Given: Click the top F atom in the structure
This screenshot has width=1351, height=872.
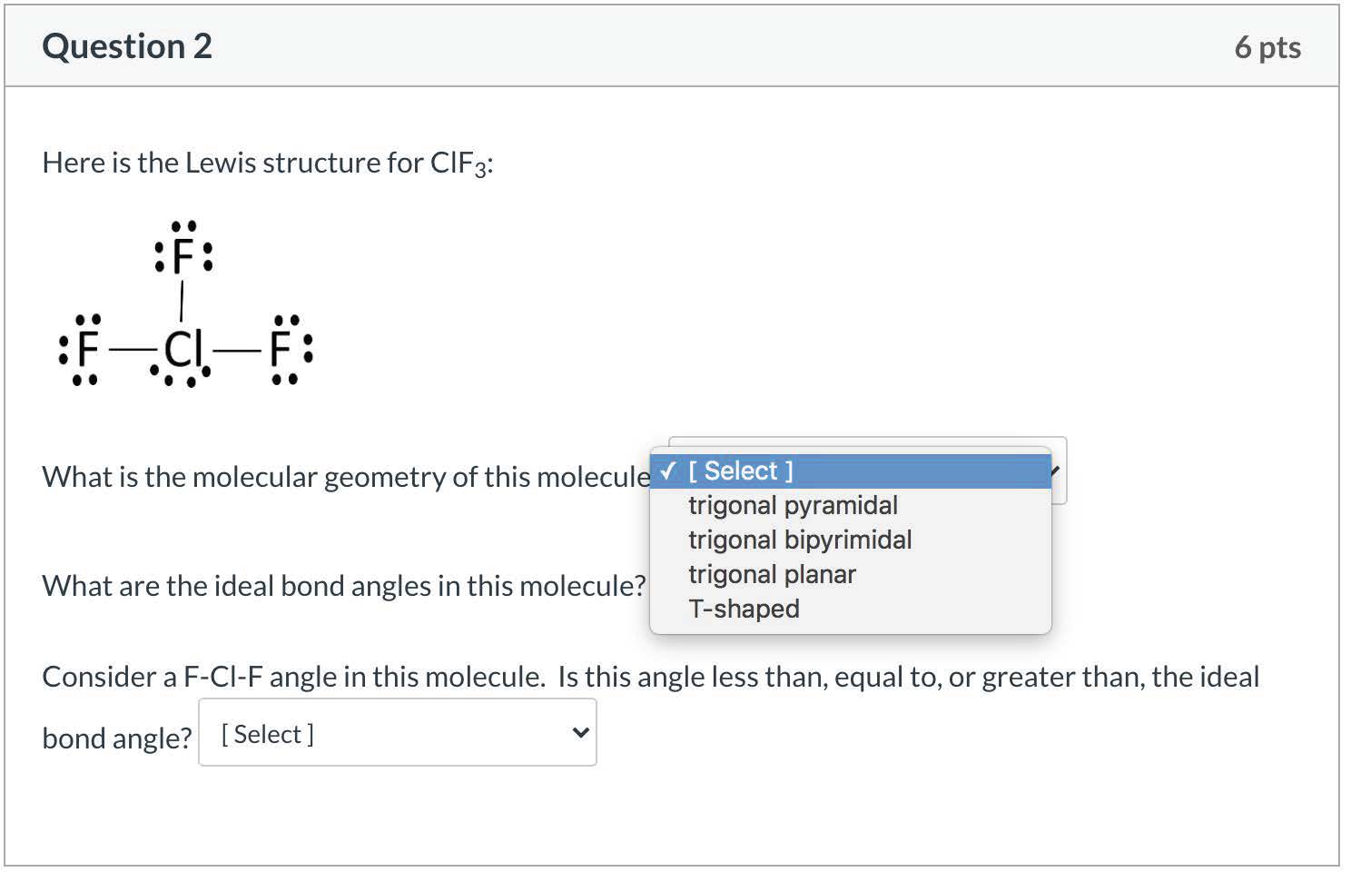Looking at the screenshot, I should [183, 257].
